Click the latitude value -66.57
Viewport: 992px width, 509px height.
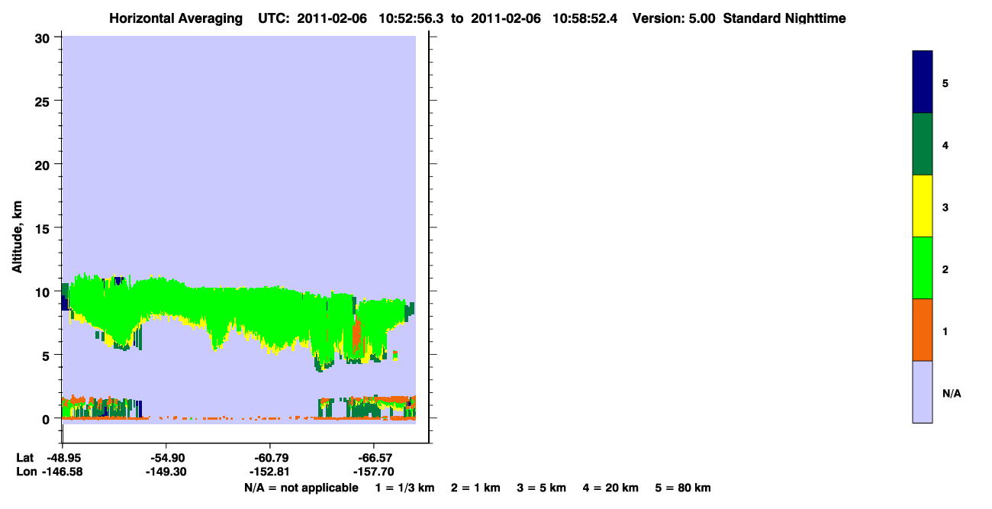coord(373,457)
